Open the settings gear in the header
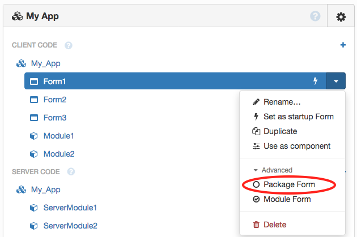Image resolution: width=357 pixels, height=237 pixels. coord(341,17)
